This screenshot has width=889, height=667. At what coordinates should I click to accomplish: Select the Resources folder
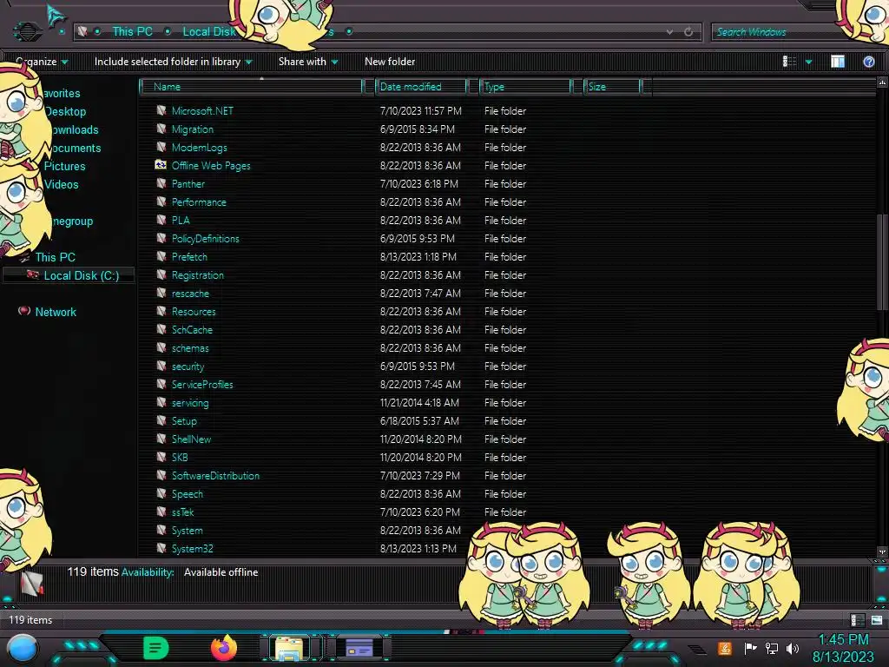[x=194, y=312]
